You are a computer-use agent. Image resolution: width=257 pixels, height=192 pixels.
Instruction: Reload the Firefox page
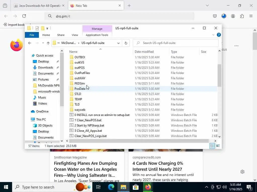24,16
